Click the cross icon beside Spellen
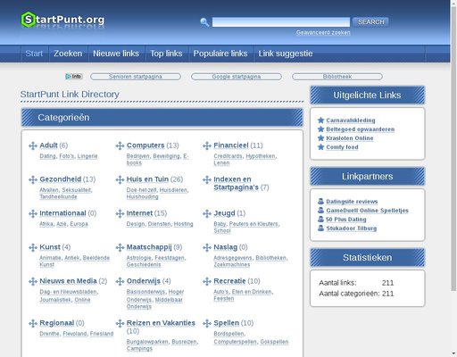Viewport: 457px width, 357px height. coord(207,323)
